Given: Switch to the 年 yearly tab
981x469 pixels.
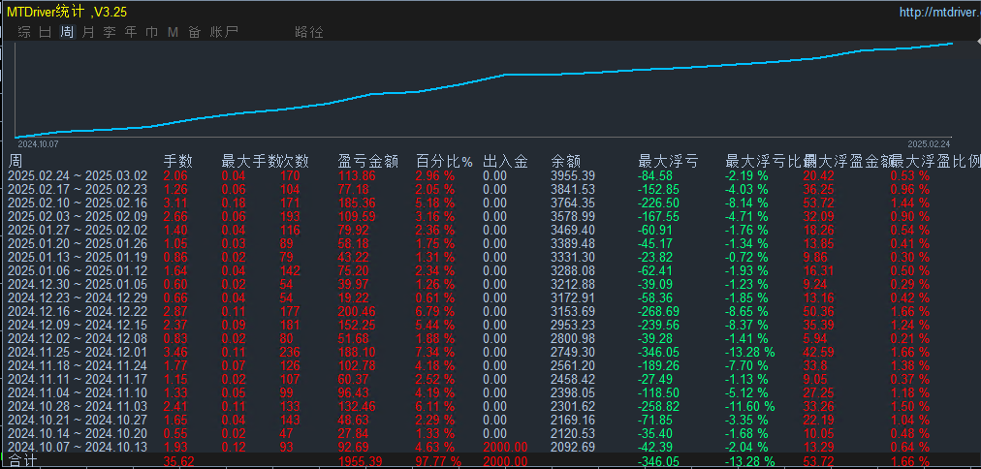Looking at the screenshot, I should click(131, 32).
